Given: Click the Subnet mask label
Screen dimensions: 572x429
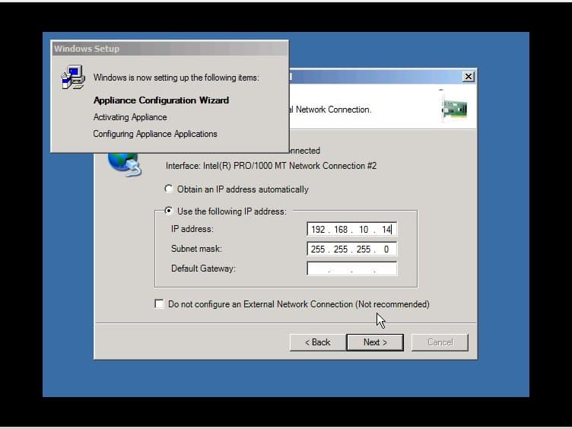Looking at the screenshot, I should [x=196, y=249].
